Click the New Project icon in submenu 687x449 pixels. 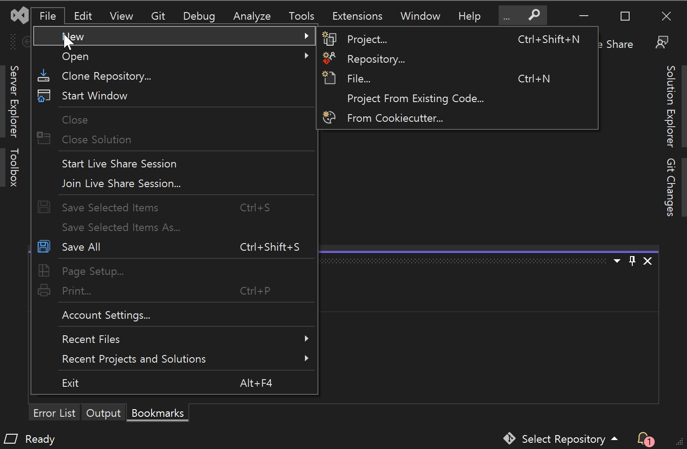point(329,39)
